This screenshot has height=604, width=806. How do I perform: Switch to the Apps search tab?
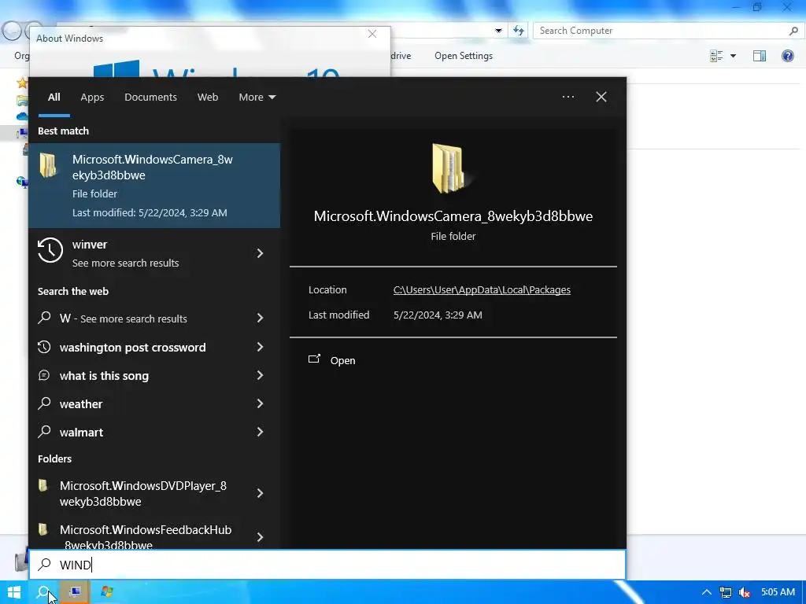click(x=92, y=97)
